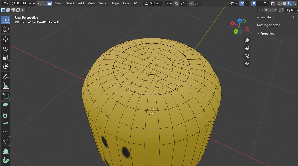Select the Measure ruler tool

tap(5, 86)
